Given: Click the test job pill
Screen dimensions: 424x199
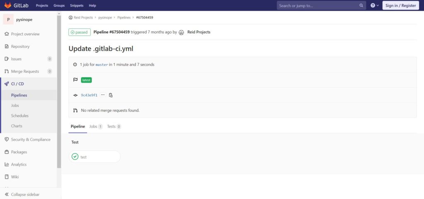Looking at the screenshot, I should (x=95, y=156).
